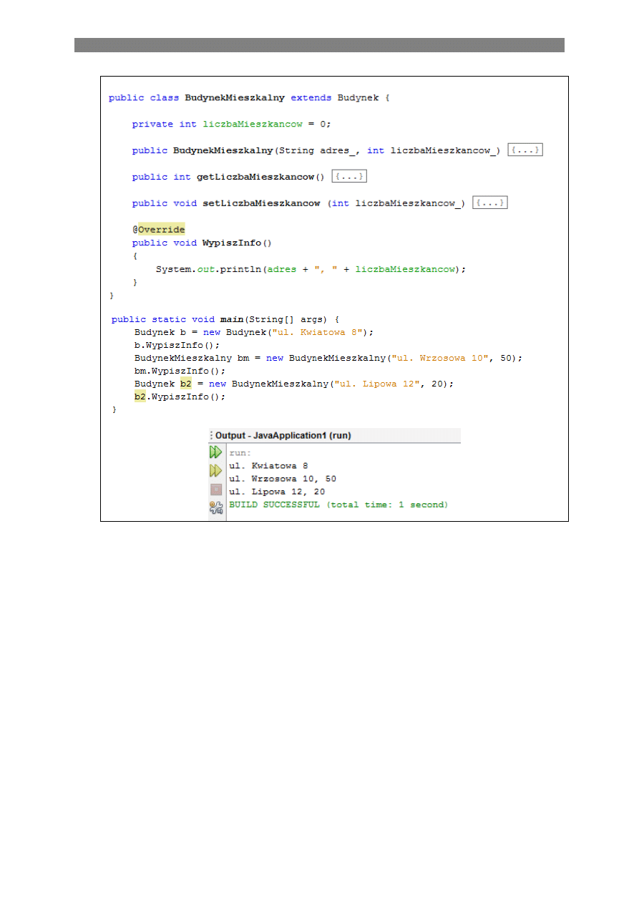The width and height of the screenshot is (639, 904).
Task: Click the "ul. Wrzosowa 10, 50" output line
Action: click(x=283, y=479)
